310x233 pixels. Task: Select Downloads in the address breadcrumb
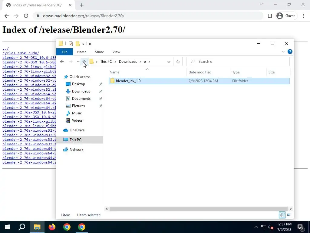(128, 62)
